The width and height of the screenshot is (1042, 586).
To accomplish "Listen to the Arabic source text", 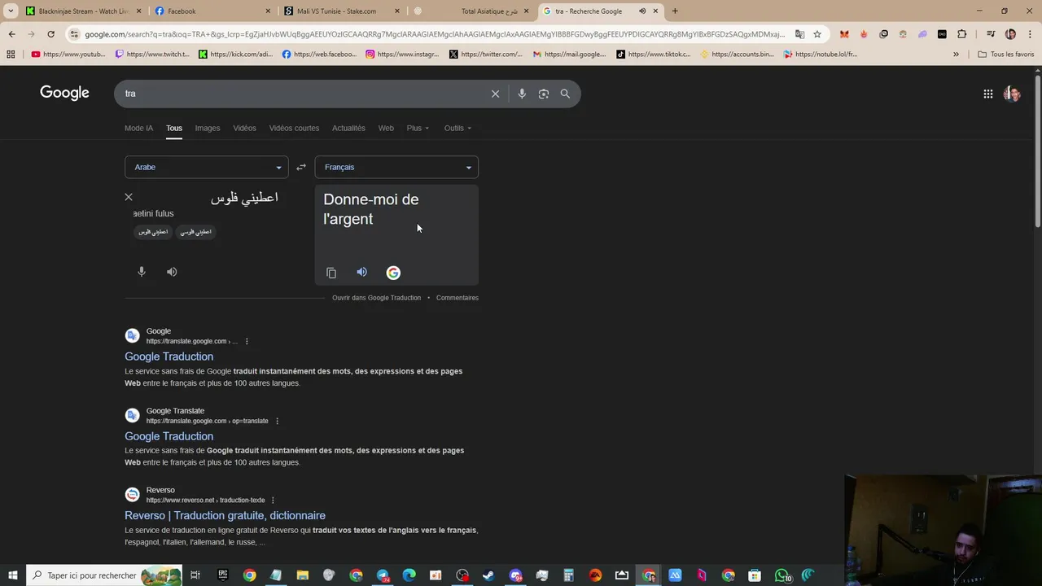I will pos(172,272).
